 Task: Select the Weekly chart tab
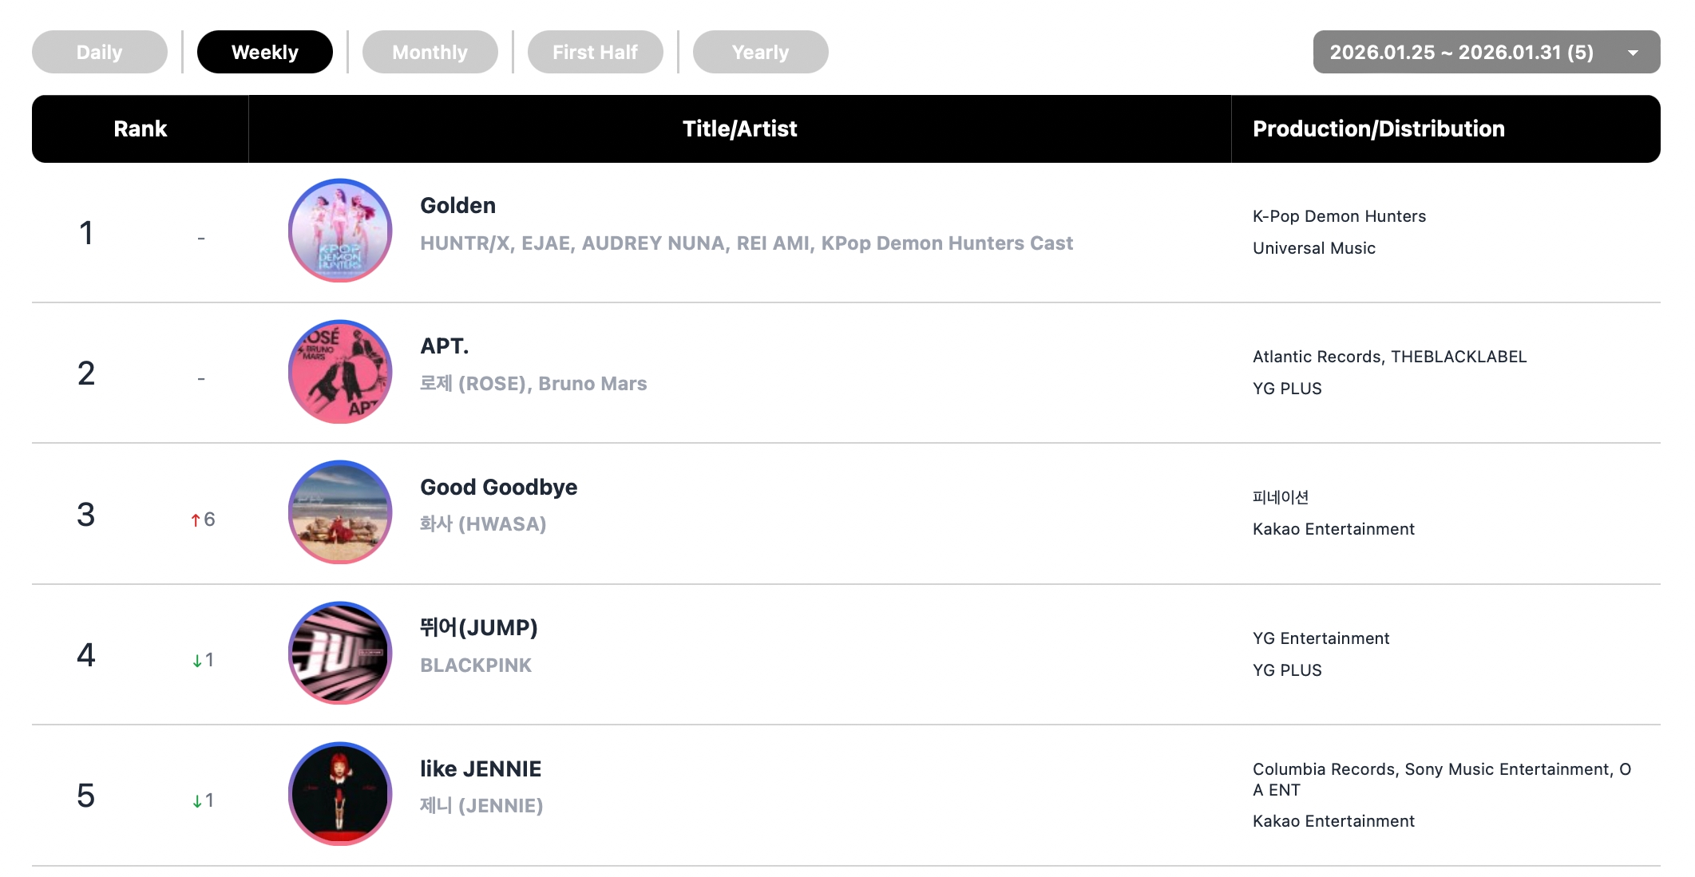pos(265,53)
